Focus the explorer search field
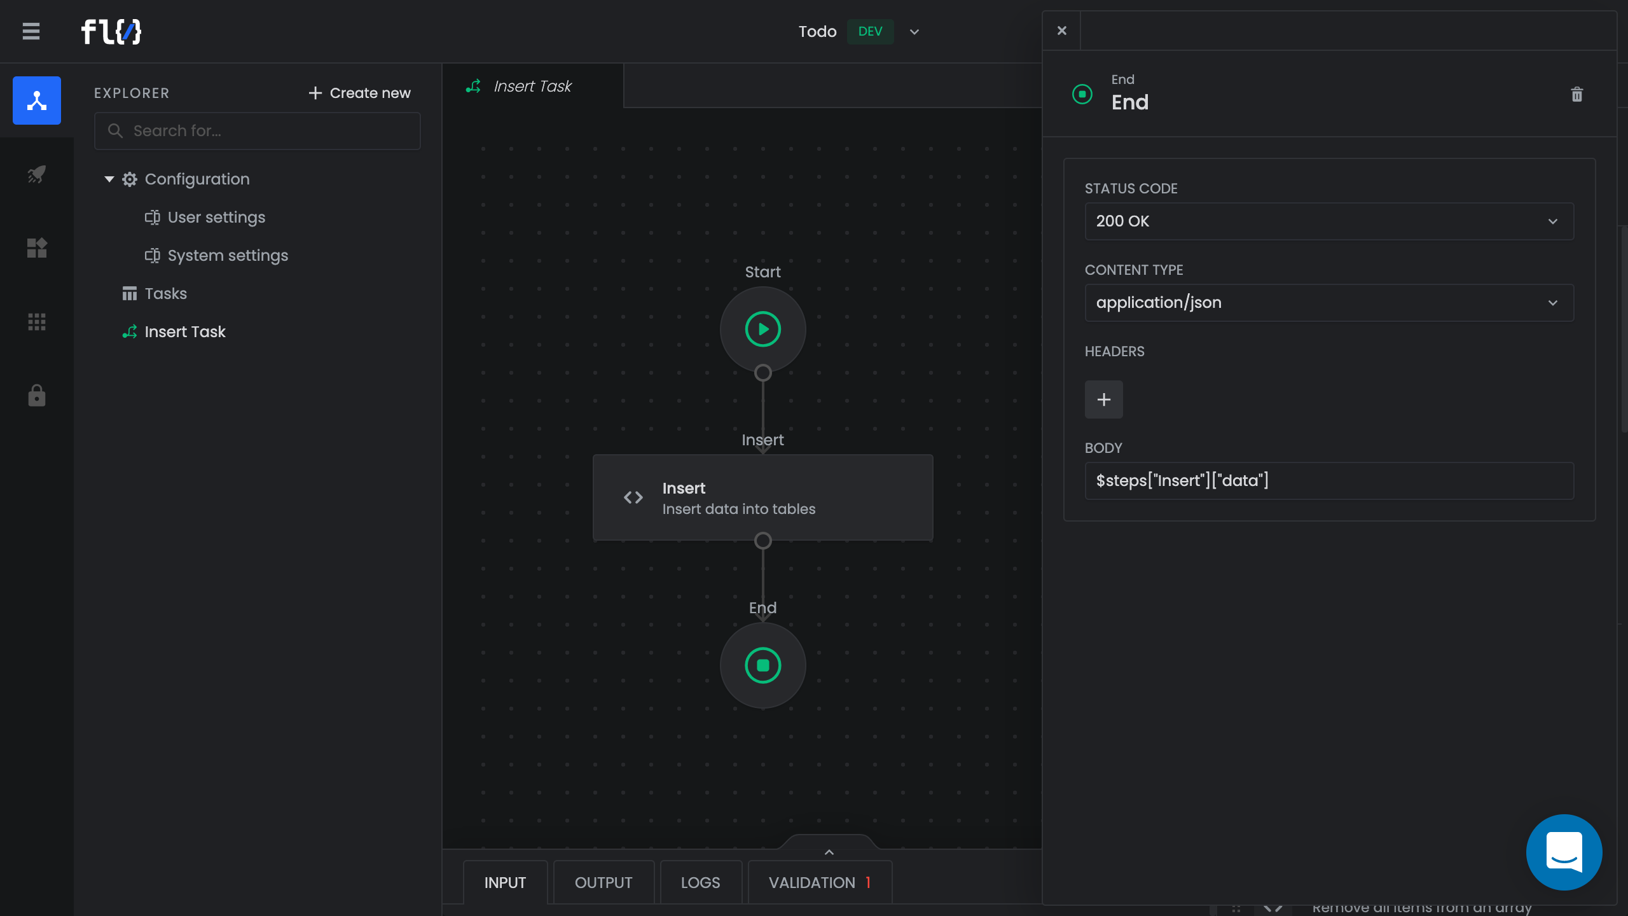 pyautogui.click(x=258, y=131)
